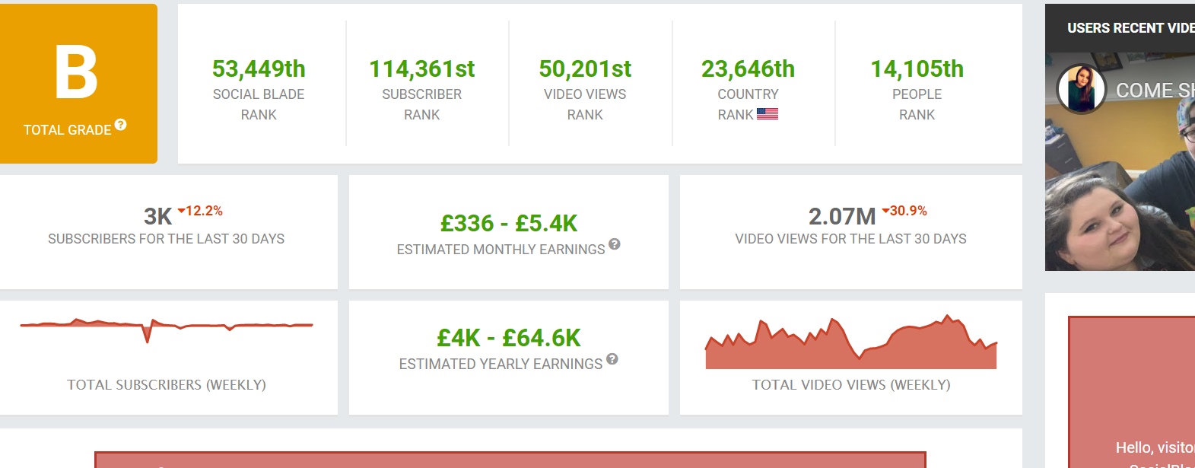Screen dimensions: 1195x468
Task: Click the Estimated Yearly Earnings label
Action: (x=501, y=365)
